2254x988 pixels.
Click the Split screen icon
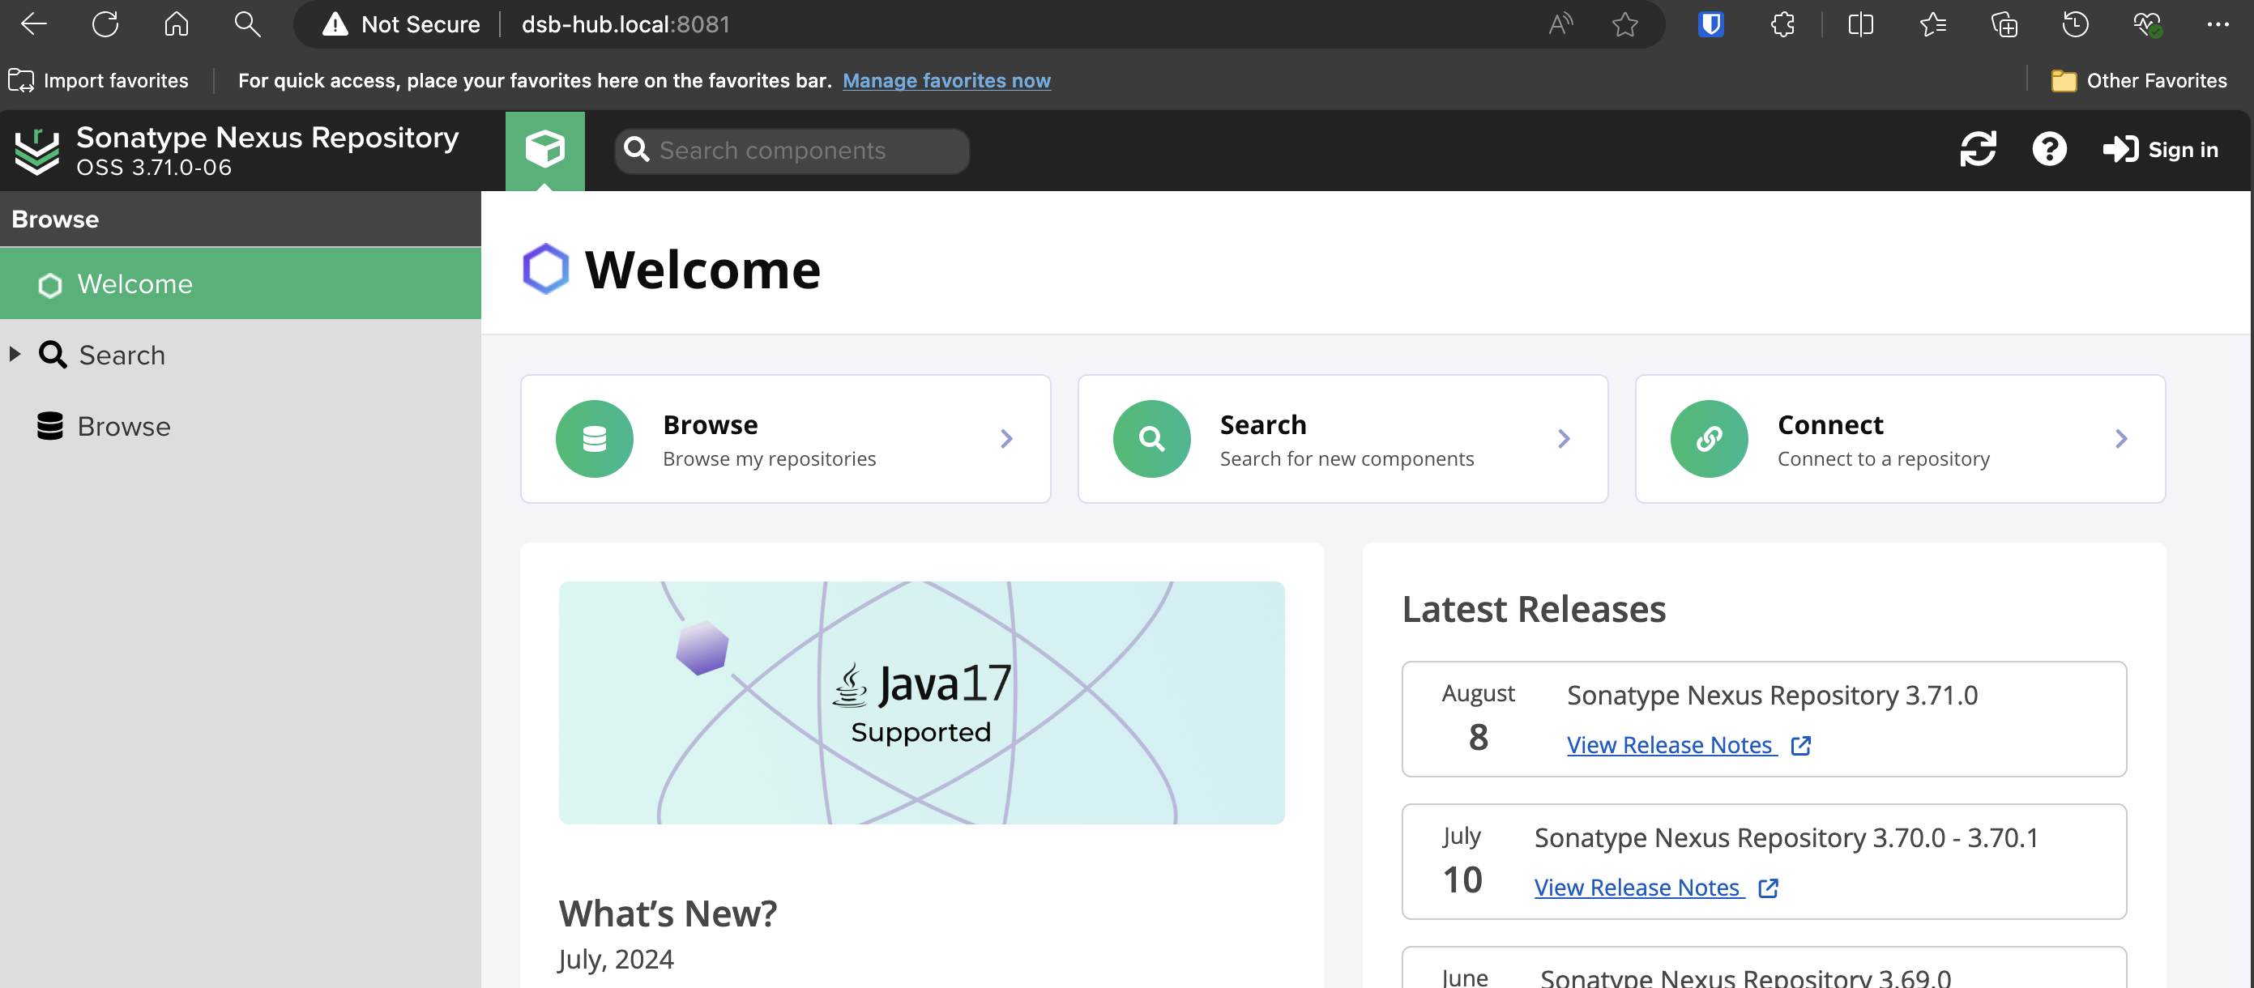pos(1860,24)
